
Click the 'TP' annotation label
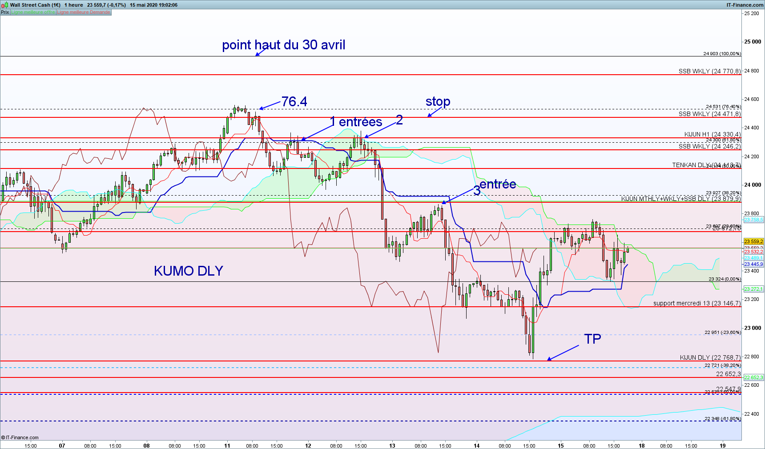click(592, 339)
